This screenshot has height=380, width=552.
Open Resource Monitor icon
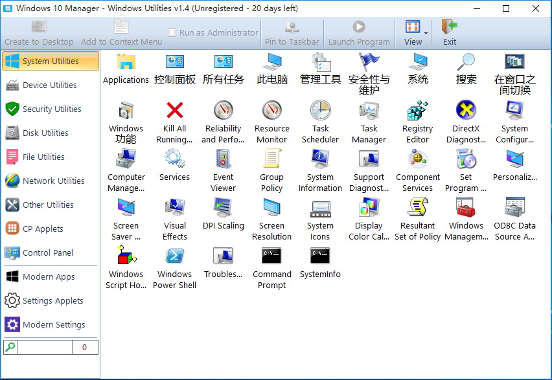pyautogui.click(x=271, y=110)
